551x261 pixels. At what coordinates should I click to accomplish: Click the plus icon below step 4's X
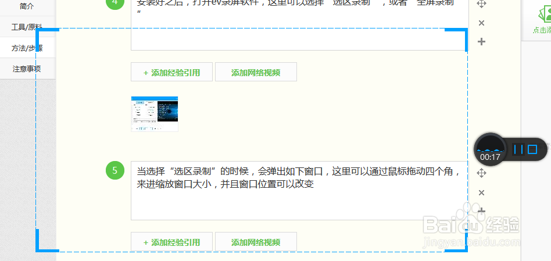(x=482, y=42)
